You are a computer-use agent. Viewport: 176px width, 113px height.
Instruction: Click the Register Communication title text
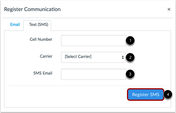coord(32,9)
